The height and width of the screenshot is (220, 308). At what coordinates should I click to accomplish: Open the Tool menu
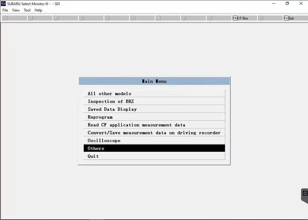click(x=27, y=10)
